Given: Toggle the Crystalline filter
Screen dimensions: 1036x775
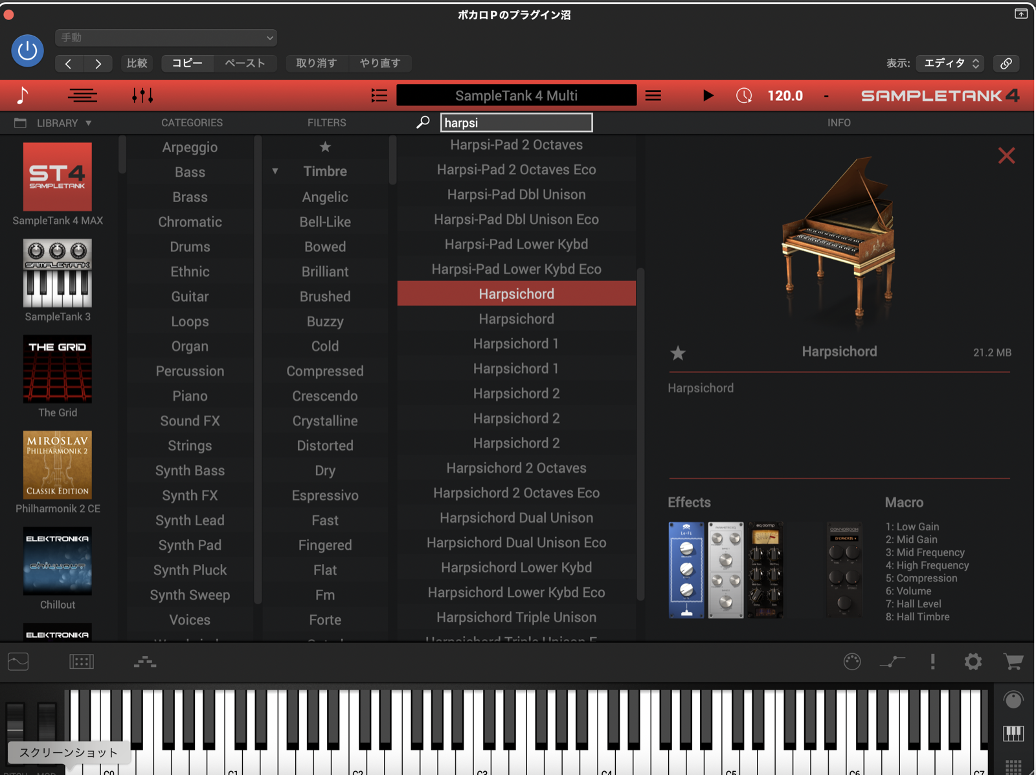Looking at the screenshot, I should 325,421.
